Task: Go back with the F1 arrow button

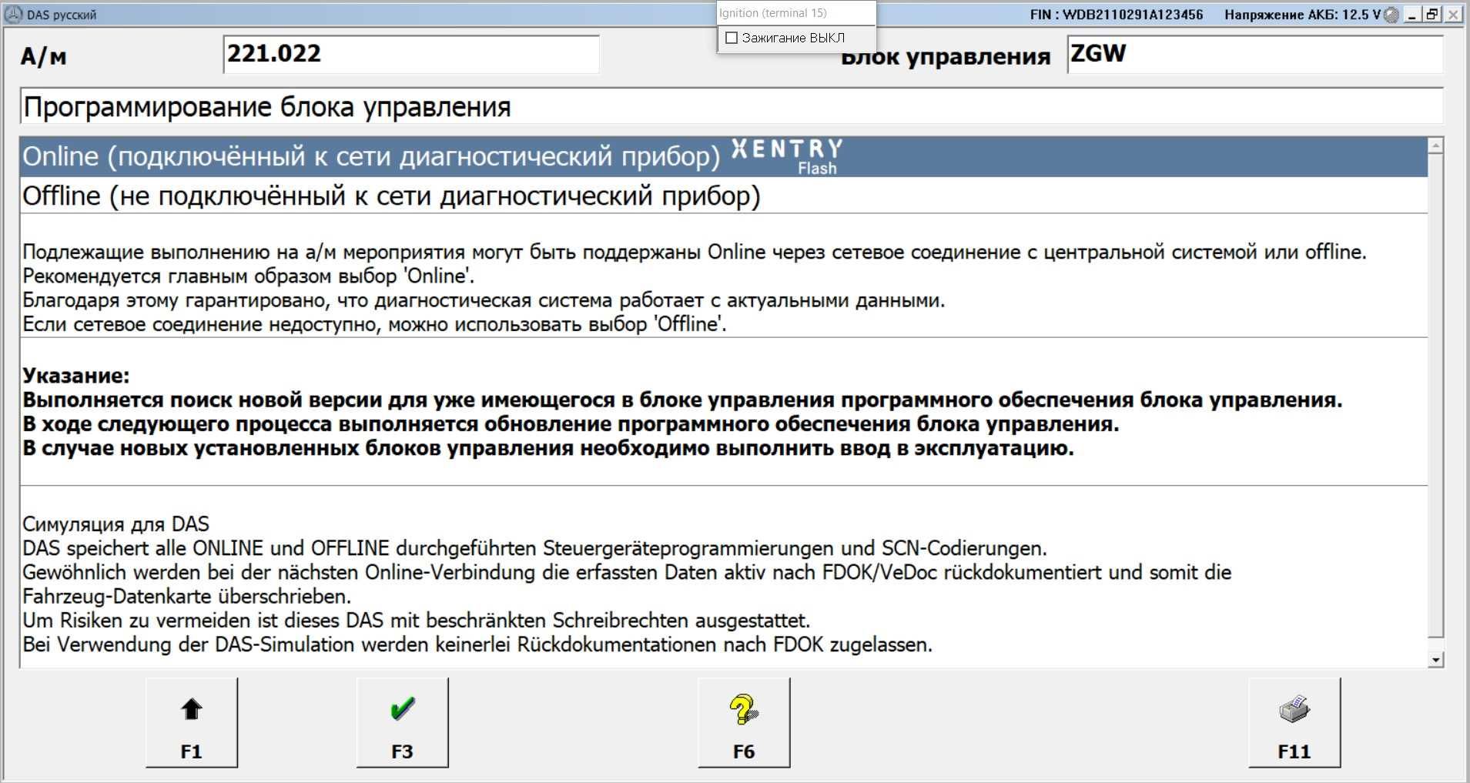Action: [191, 722]
